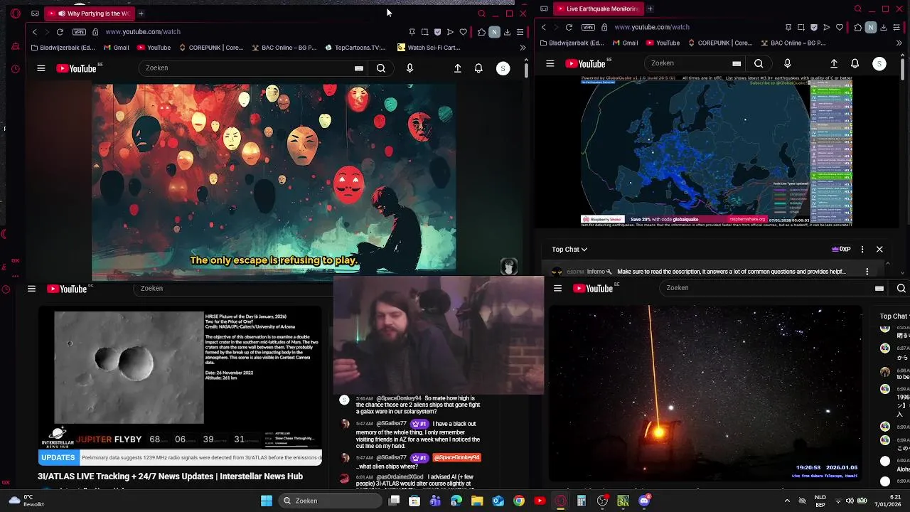Open Chrome from the taskbar
The width and height of the screenshot is (910, 512).
pyautogui.click(x=519, y=501)
